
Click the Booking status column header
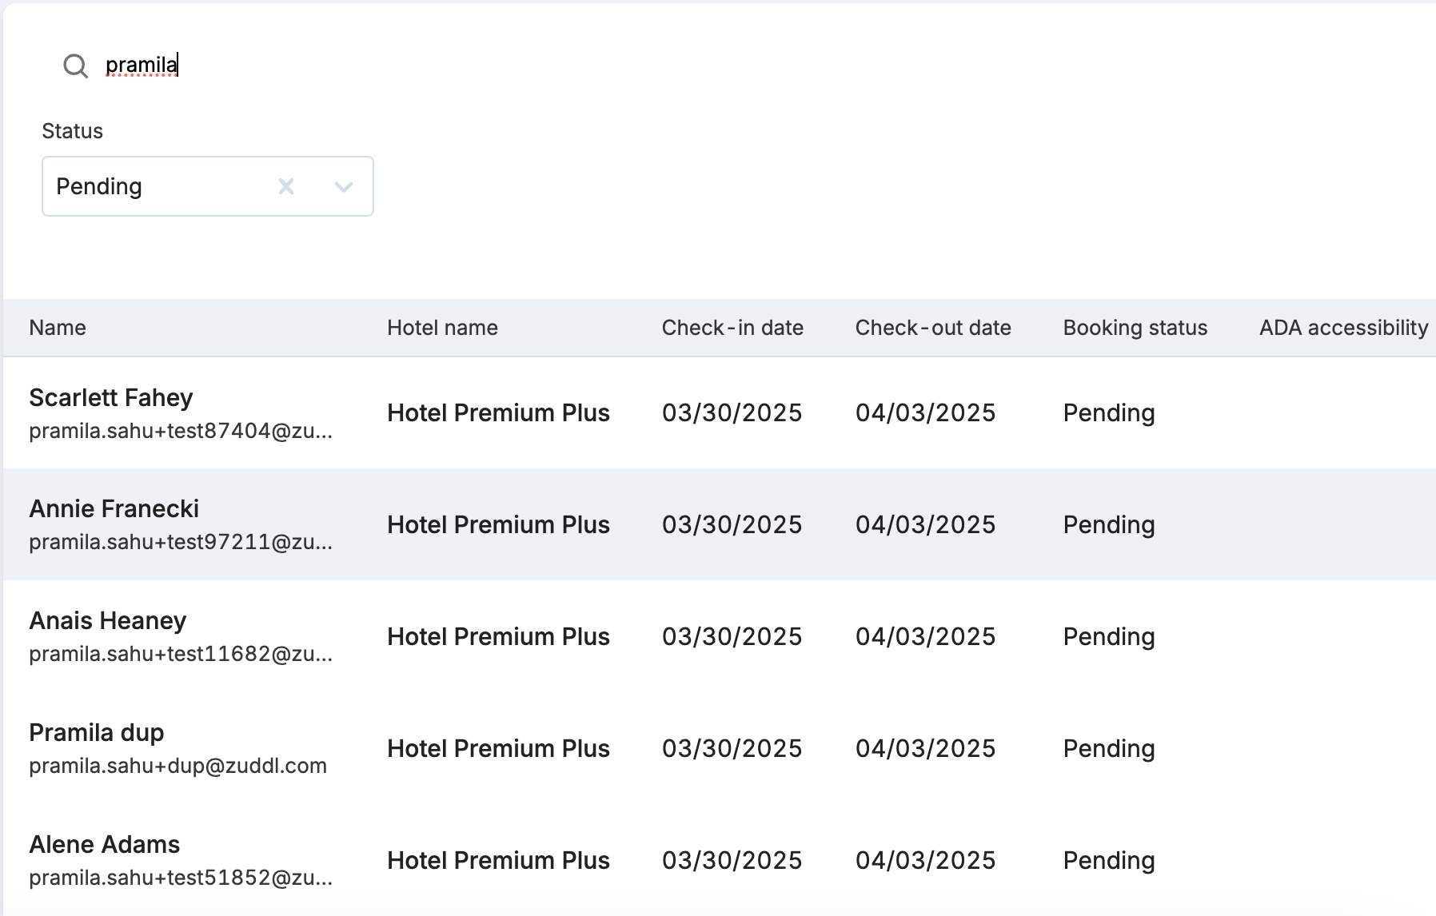click(1135, 328)
